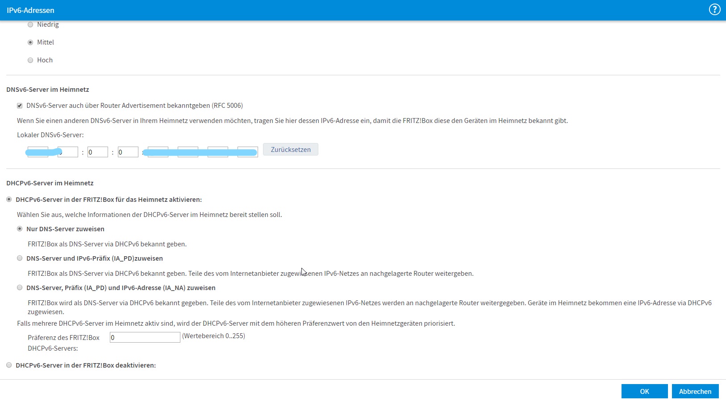Select DHCPv6-Server in der FRITZ!Box deaktivieren
The image size is (726, 401).
point(9,365)
